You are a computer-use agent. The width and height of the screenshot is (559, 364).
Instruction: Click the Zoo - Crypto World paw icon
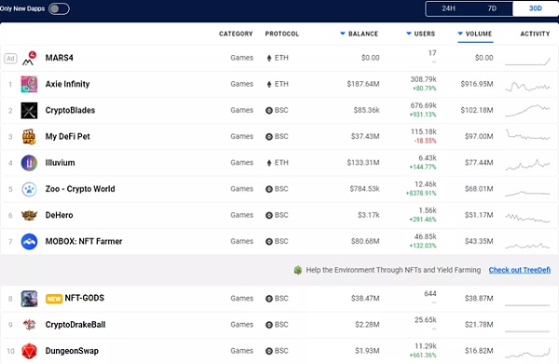29,189
